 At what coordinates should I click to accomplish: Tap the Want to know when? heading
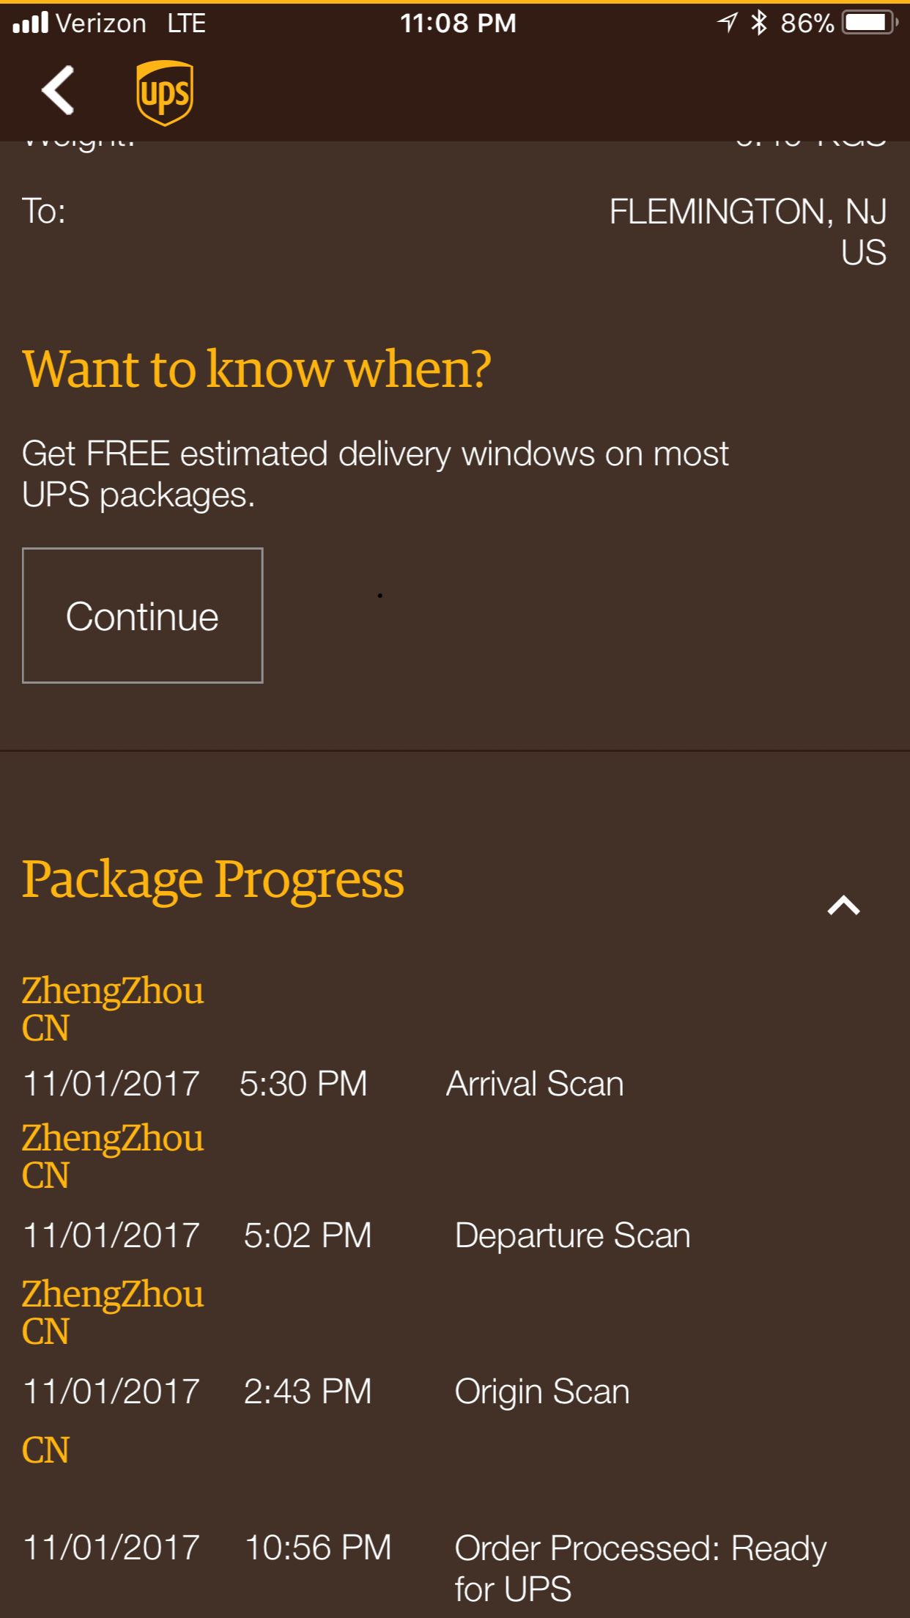point(256,368)
